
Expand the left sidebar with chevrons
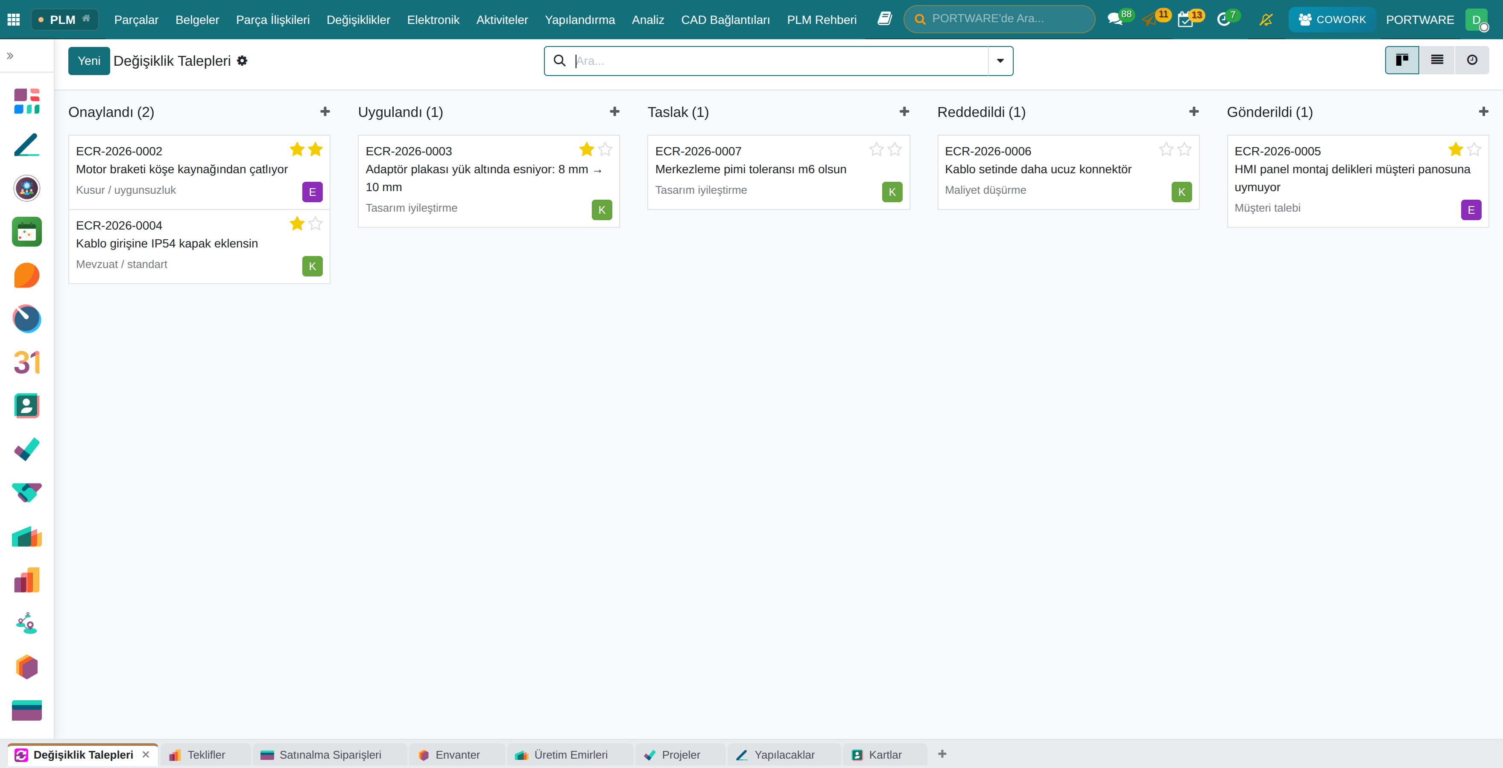10,56
